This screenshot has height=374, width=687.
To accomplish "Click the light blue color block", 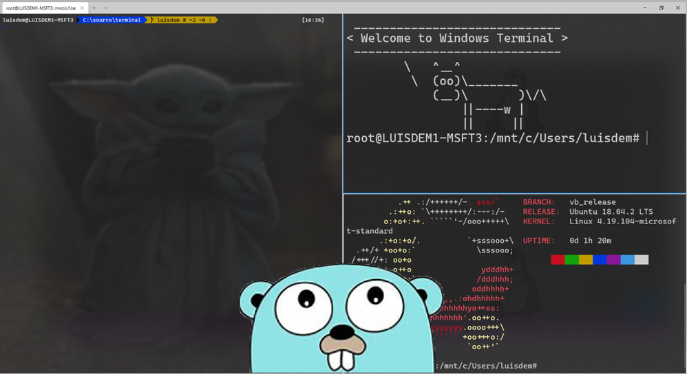I will 627,260.
